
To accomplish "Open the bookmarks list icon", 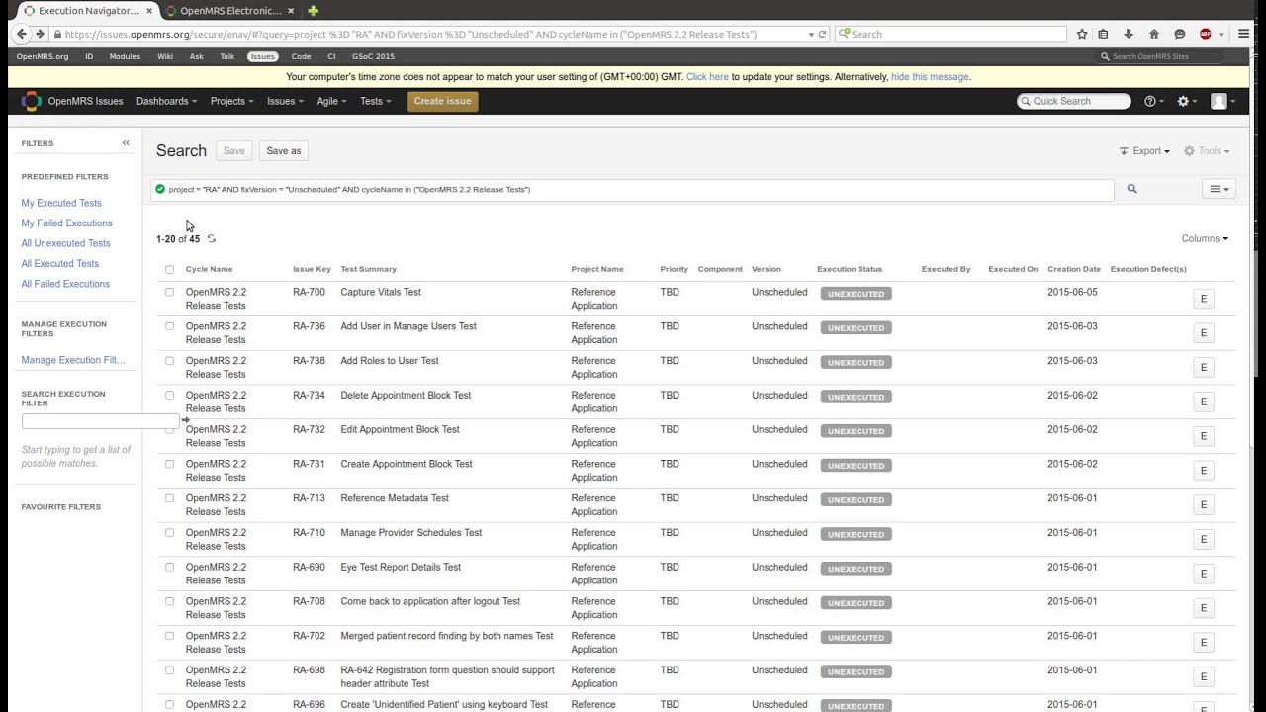I will 1104,34.
